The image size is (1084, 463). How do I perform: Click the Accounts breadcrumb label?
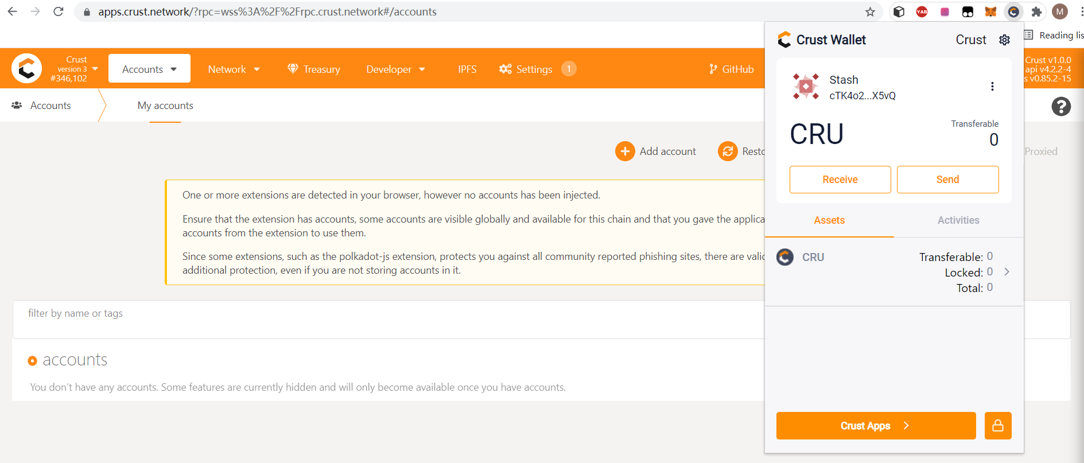[50, 106]
